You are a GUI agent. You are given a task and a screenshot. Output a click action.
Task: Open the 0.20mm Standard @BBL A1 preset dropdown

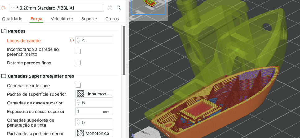coord(56,8)
